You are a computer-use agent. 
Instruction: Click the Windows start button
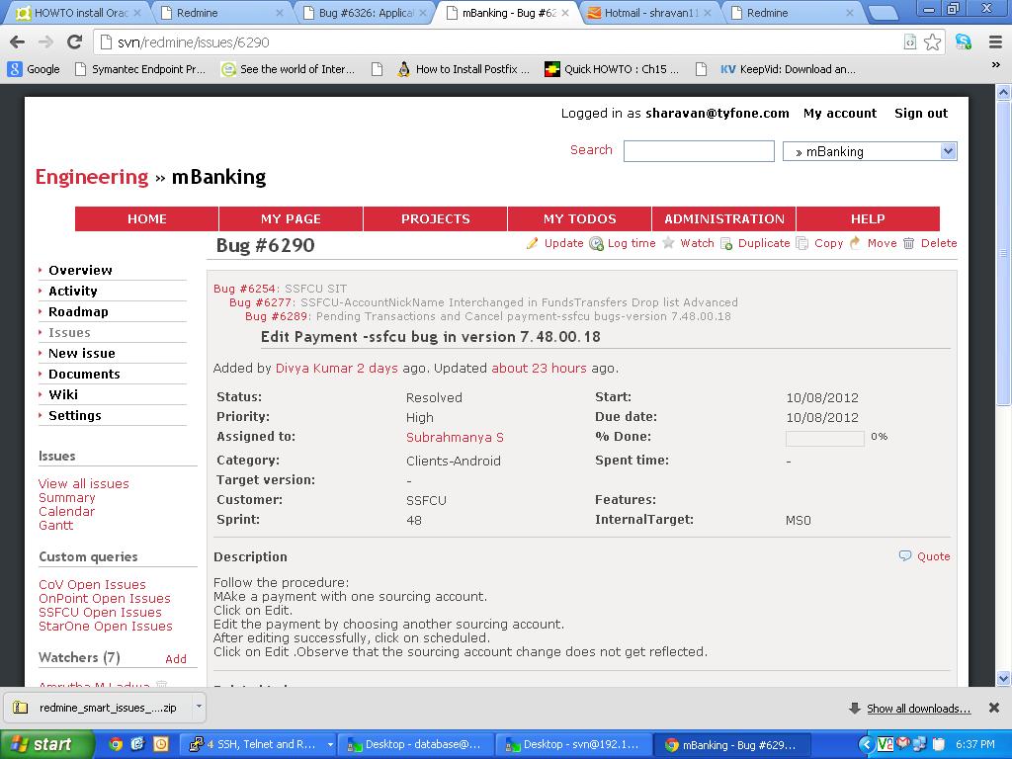46,744
